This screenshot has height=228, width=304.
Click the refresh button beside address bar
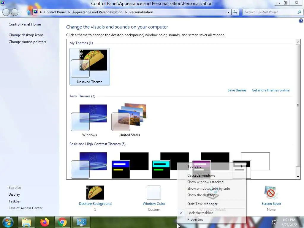pos(235,12)
